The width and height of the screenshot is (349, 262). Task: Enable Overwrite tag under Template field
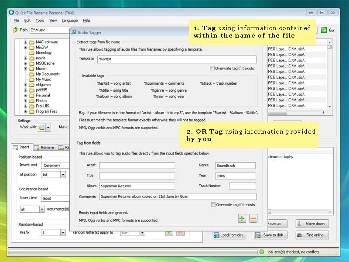(212, 68)
